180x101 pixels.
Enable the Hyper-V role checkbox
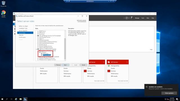click(x=38, y=39)
